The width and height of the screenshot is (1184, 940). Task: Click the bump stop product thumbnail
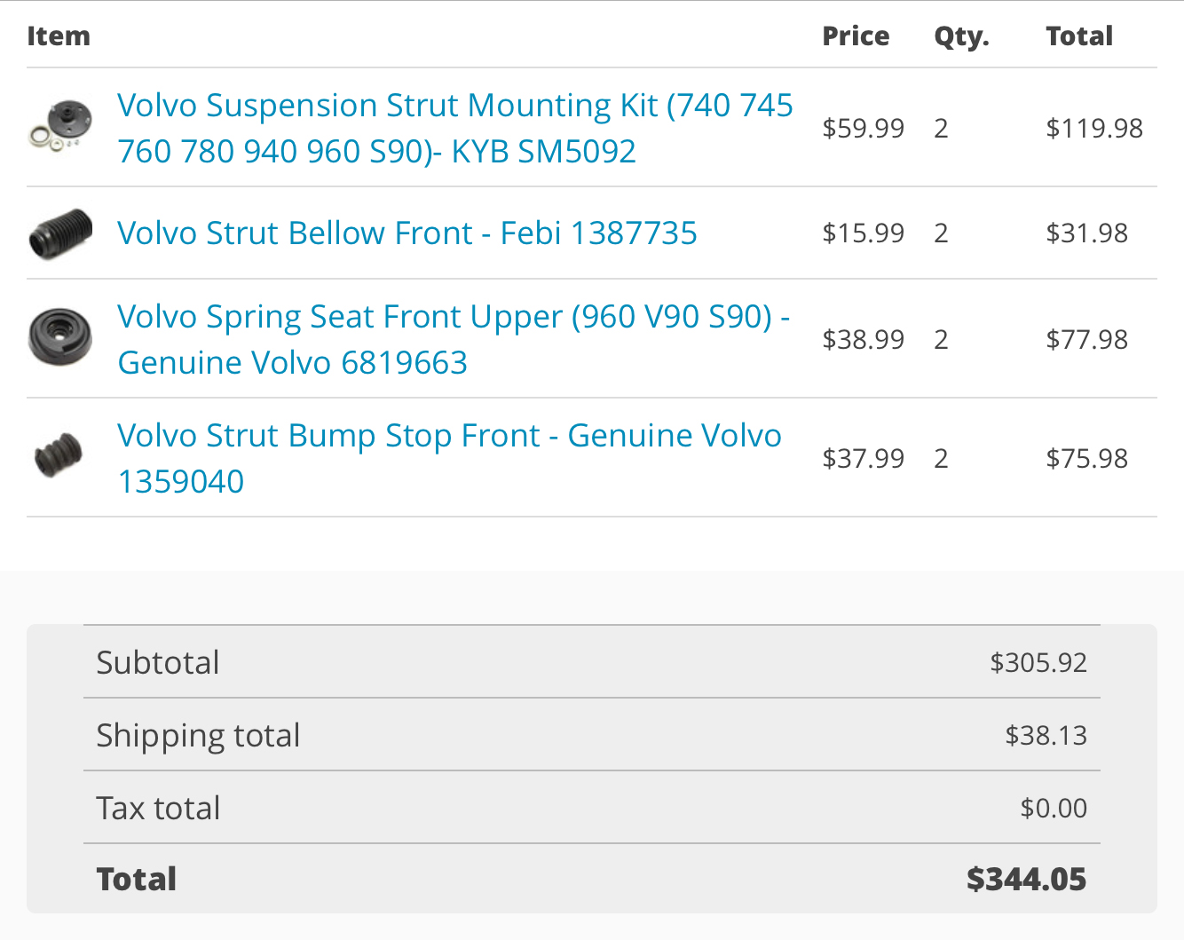pyautogui.click(x=59, y=454)
